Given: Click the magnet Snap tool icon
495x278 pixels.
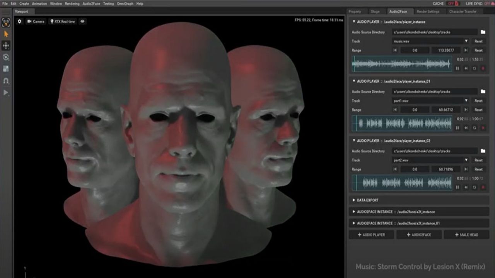Looking at the screenshot, I should coord(6,81).
